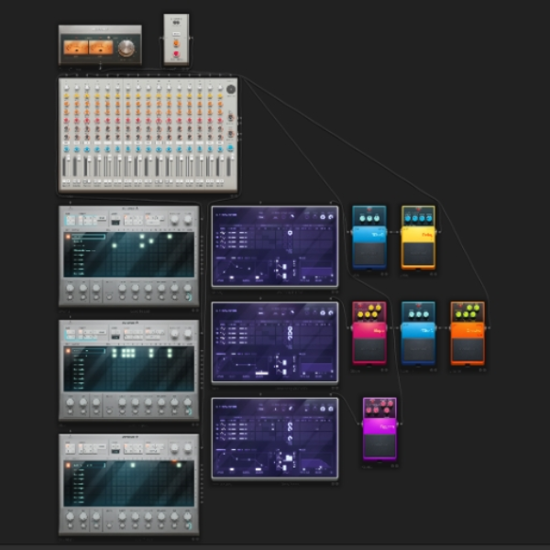Click the large blue master knob on mixer
Viewport: 550px width, 550px height.
pos(230,148)
